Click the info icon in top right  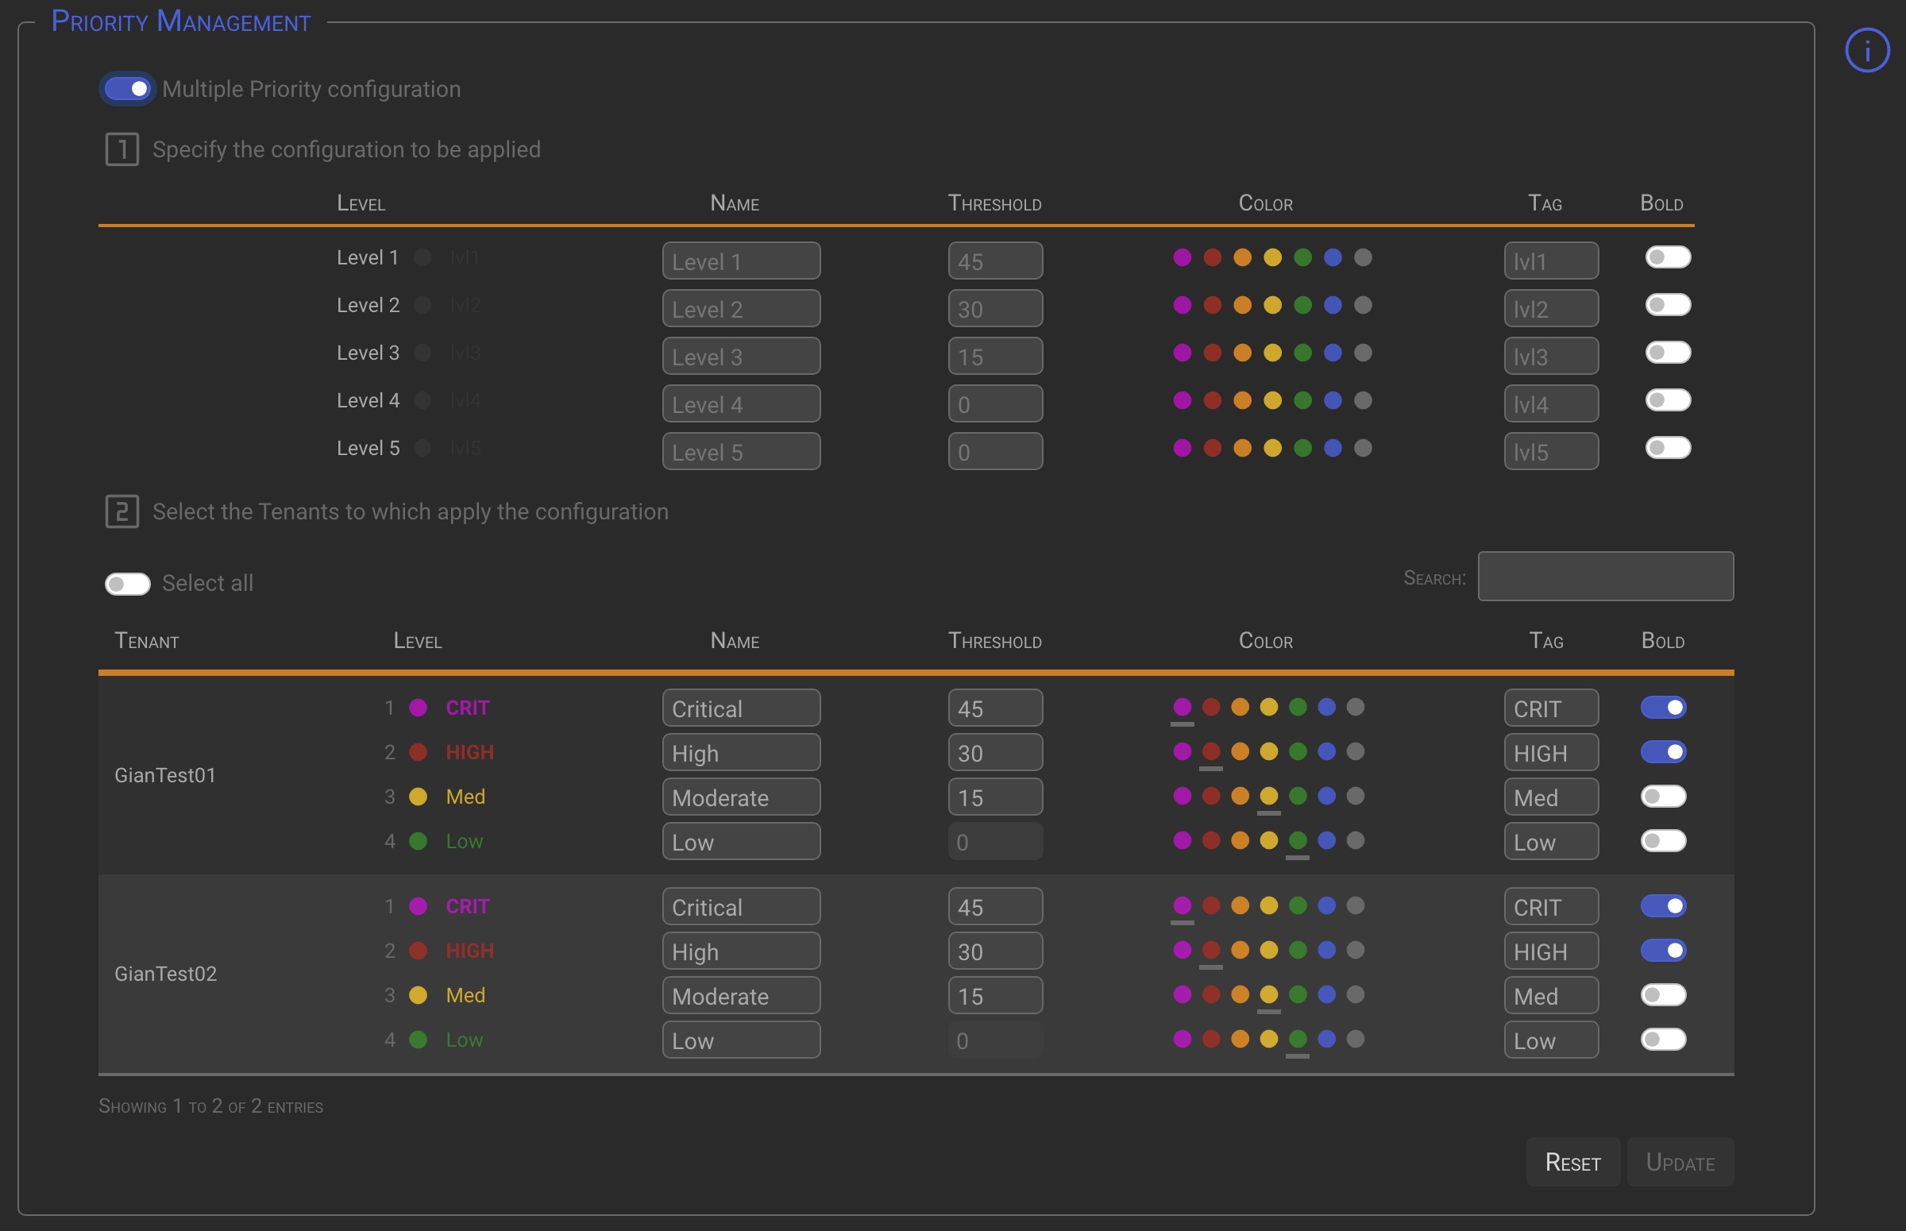pos(1867,50)
